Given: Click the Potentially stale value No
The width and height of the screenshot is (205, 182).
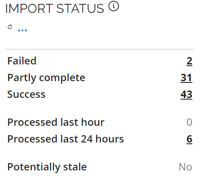Looking at the screenshot, I should [185, 167].
